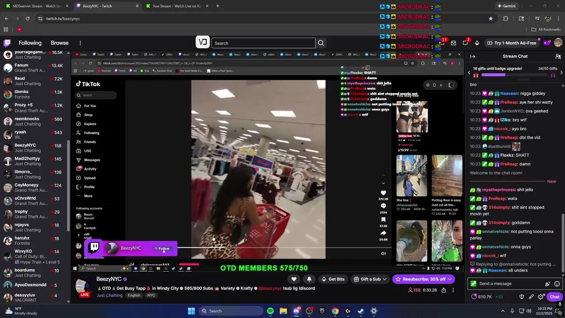Open a new browser tab
Image resolution: width=565 pixels, height=318 pixels.
point(217,6)
